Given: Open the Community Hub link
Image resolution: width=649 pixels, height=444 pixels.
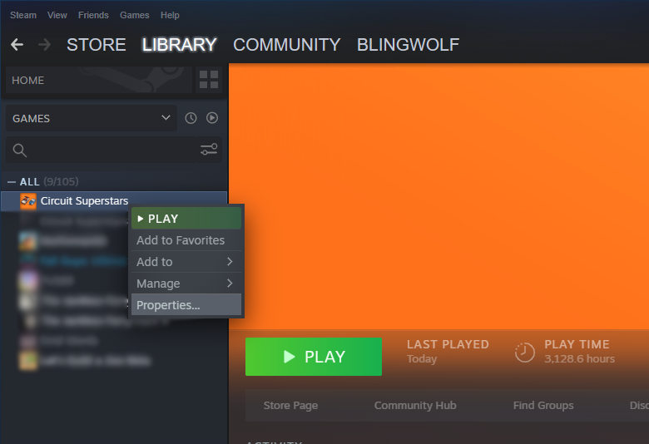Looking at the screenshot, I should (x=415, y=406).
